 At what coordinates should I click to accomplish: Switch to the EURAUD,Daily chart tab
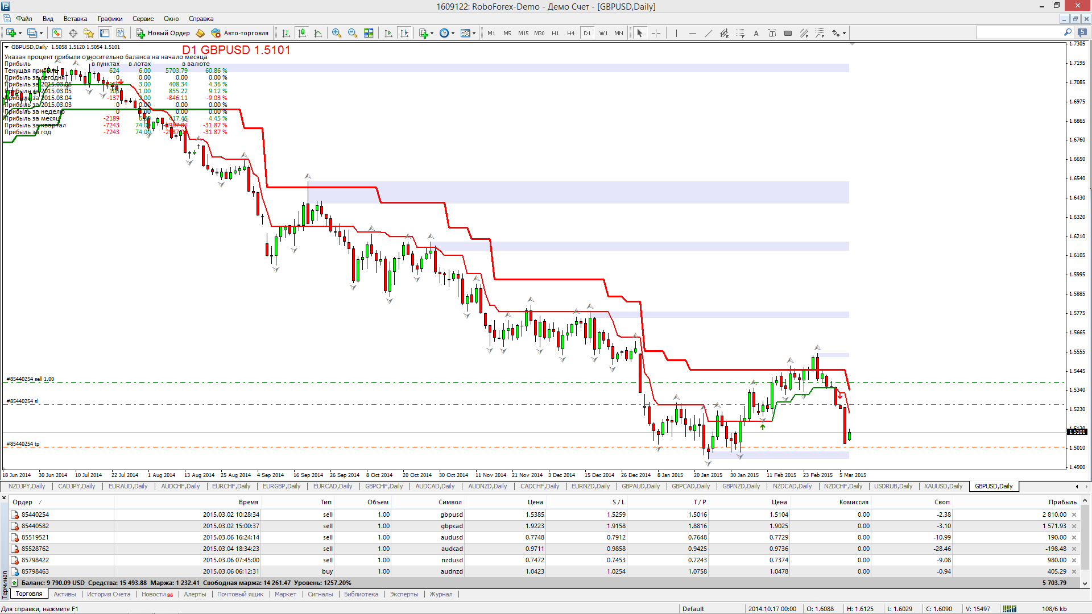click(128, 486)
